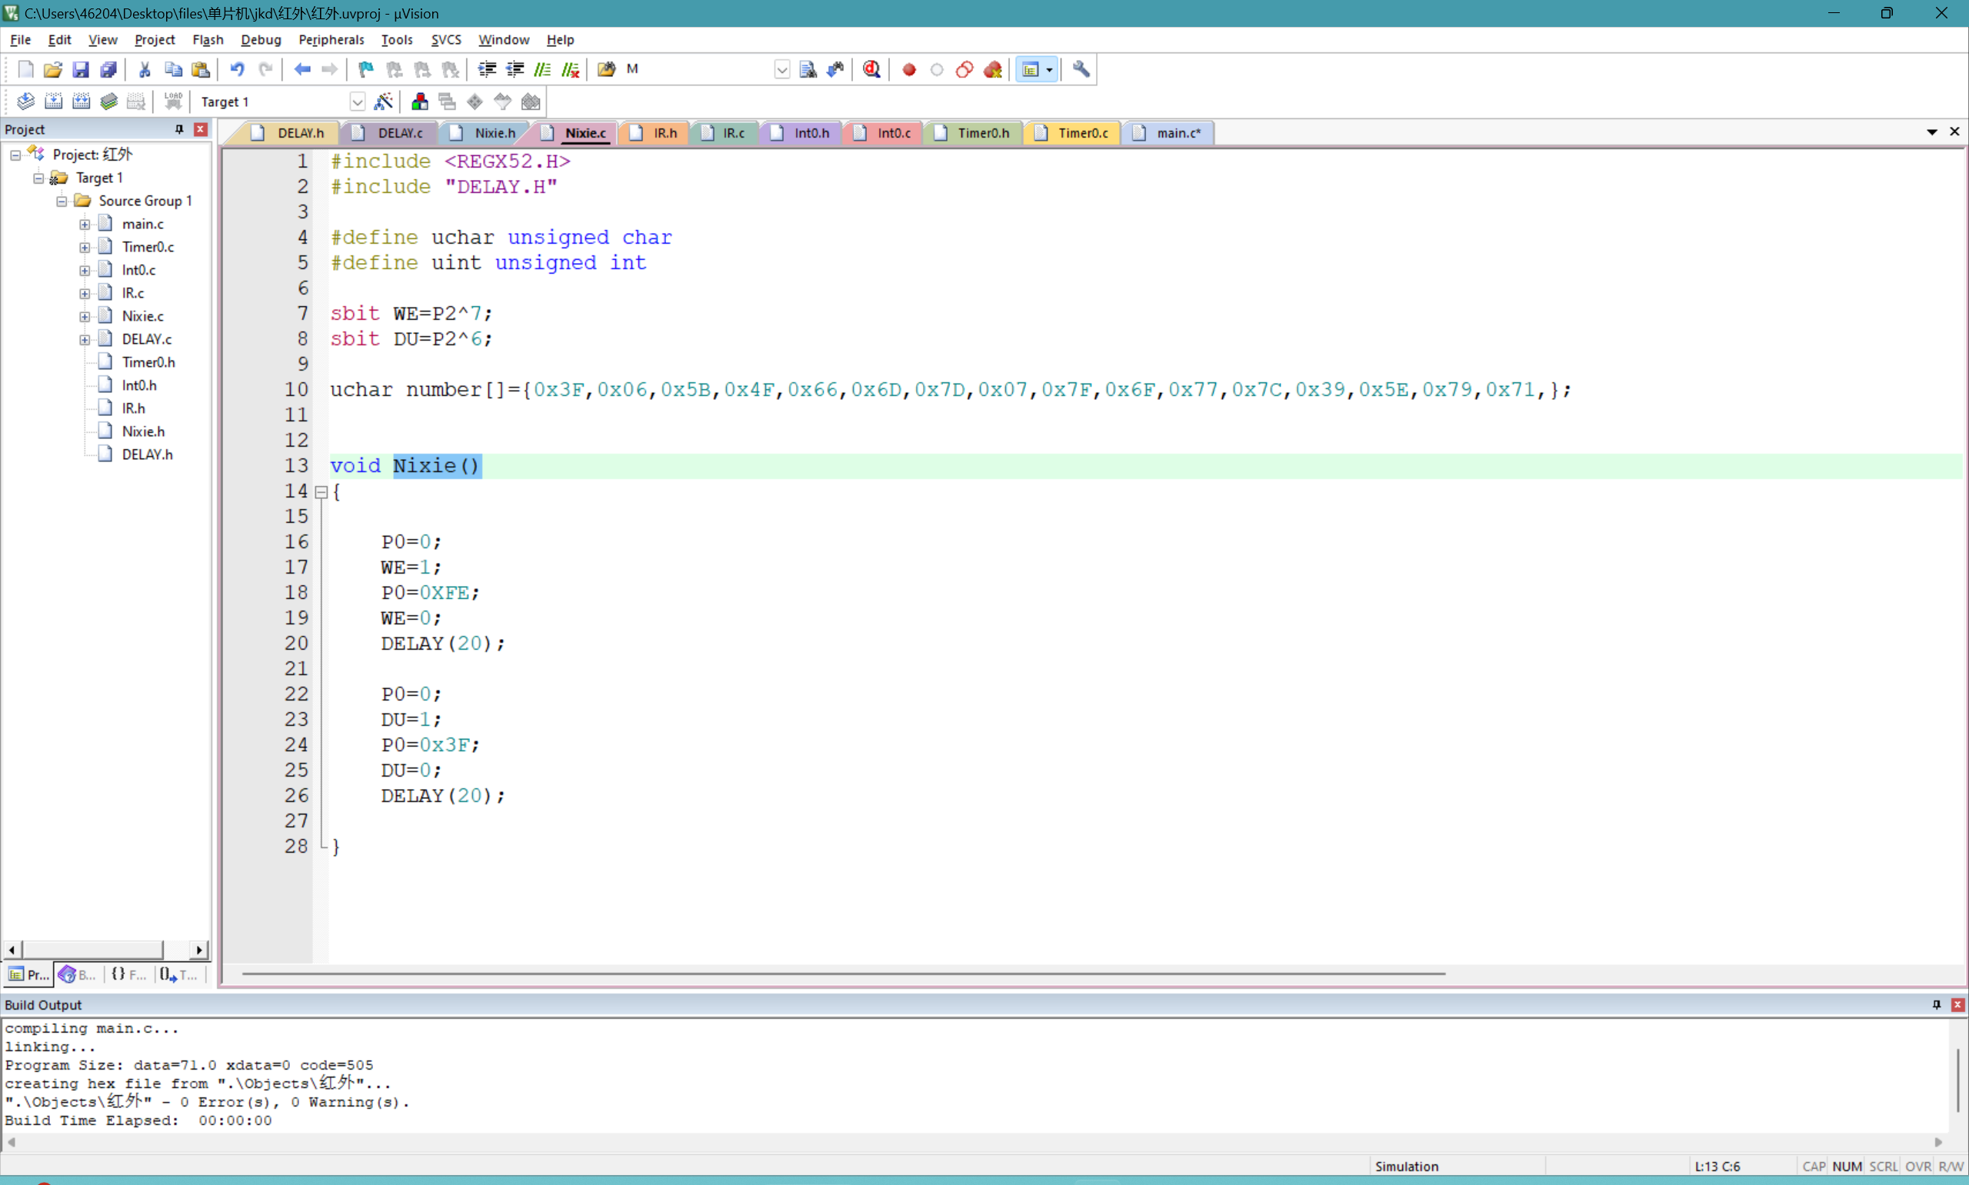Click the Build target icon
This screenshot has width=1969, height=1185.
(54, 102)
